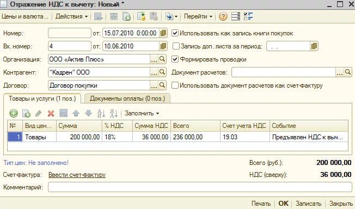Click the list settings icon beside help

point(235,16)
